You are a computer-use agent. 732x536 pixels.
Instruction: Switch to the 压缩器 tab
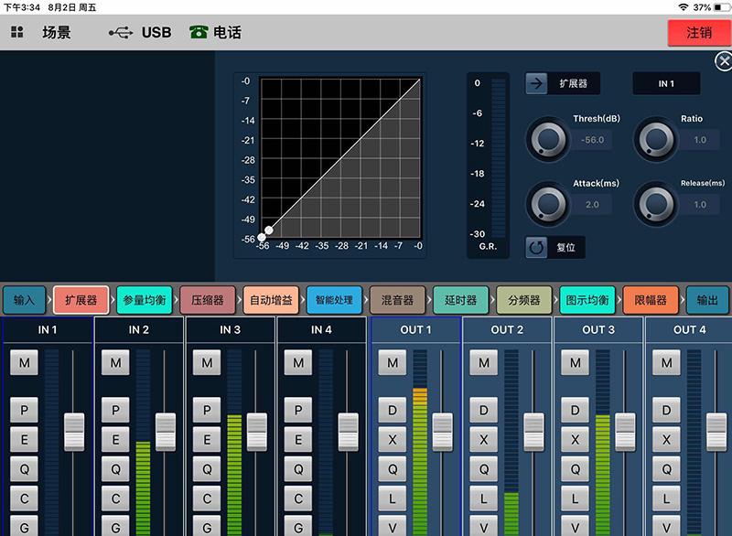[x=207, y=300]
